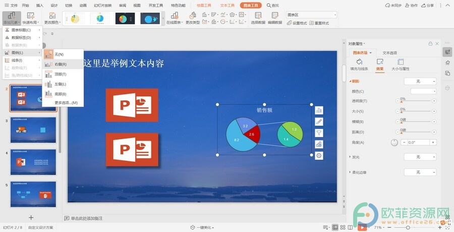The height and width of the screenshot is (232, 454).
Task: Click the Edit Data (编辑数据) icon
Action: (x=275, y=18)
